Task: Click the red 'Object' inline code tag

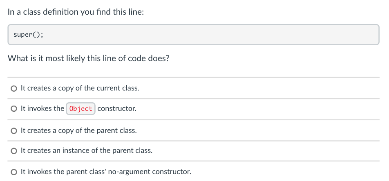Action: pyautogui.click(x=80, y=109)
